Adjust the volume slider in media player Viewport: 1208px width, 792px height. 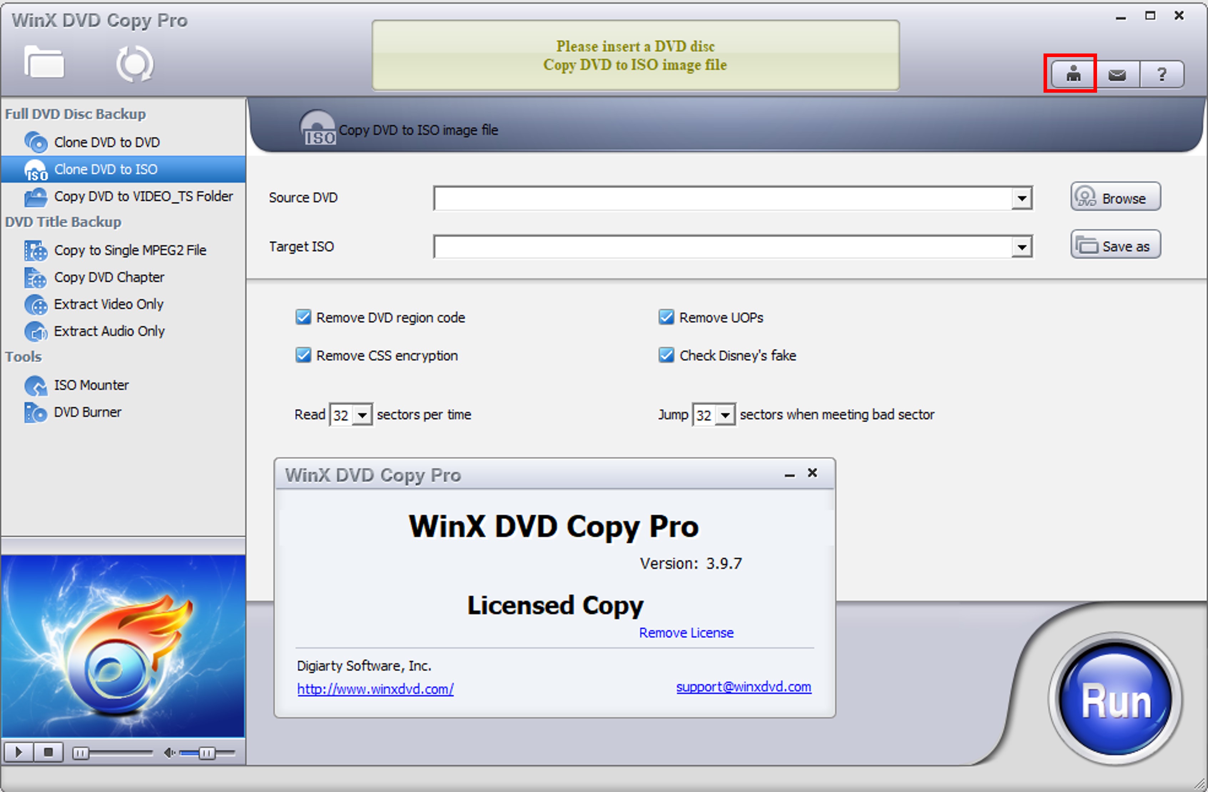point(207,752)
